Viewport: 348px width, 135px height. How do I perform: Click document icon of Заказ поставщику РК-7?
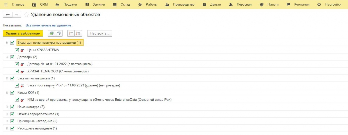click(22, 86)
